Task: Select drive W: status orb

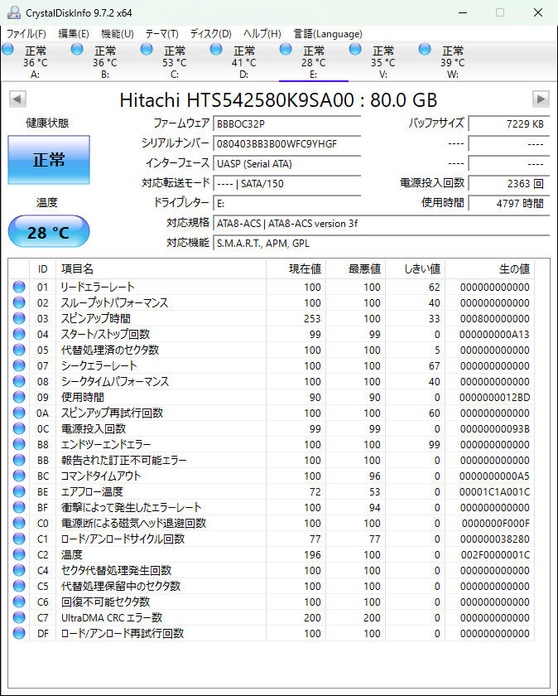Action: 425,49
